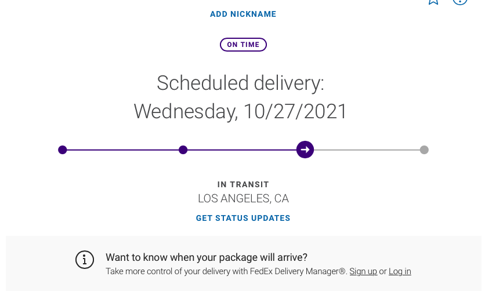This screenshot has width=492, height=291.
Task: Follow the Sign up link
Action: [363, 271]
